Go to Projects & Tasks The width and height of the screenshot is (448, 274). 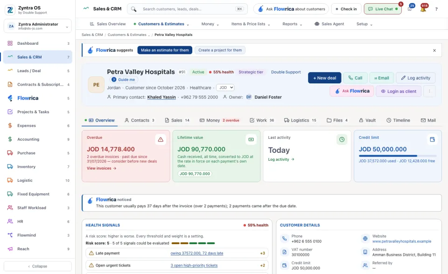pyautogui.click(x=38, y=112)
